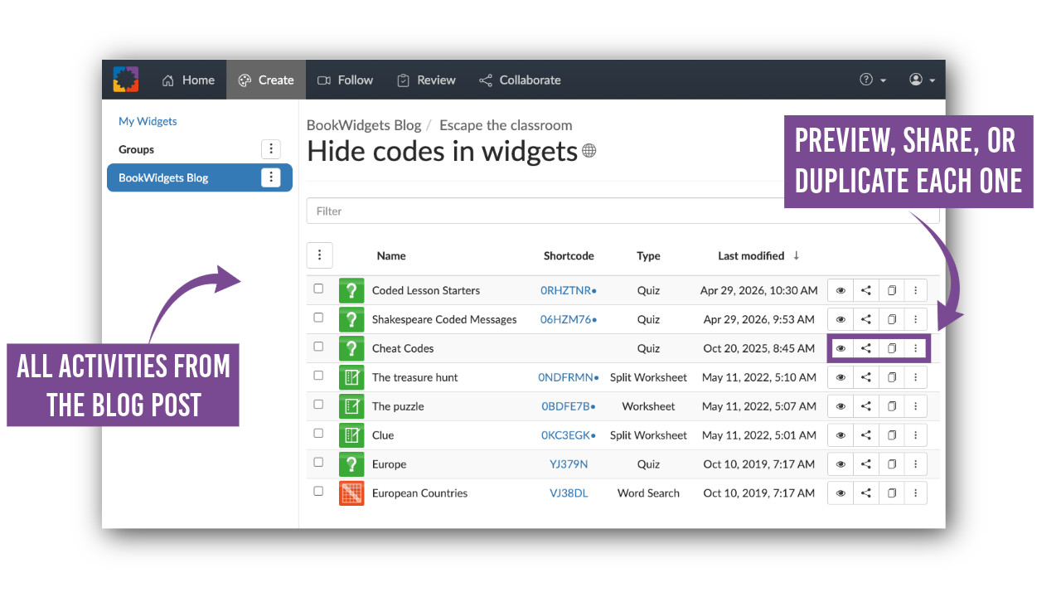Share the Cheat Codes widget
The height and width of the screenshot is (597, 1061).
(x=866, y=348)
